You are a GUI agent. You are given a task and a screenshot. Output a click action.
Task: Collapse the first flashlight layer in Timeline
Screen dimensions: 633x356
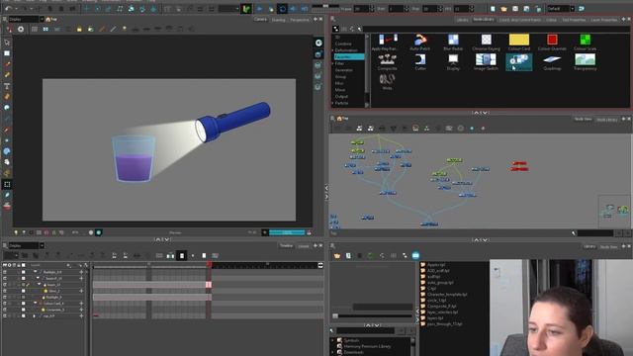point(36,272)
